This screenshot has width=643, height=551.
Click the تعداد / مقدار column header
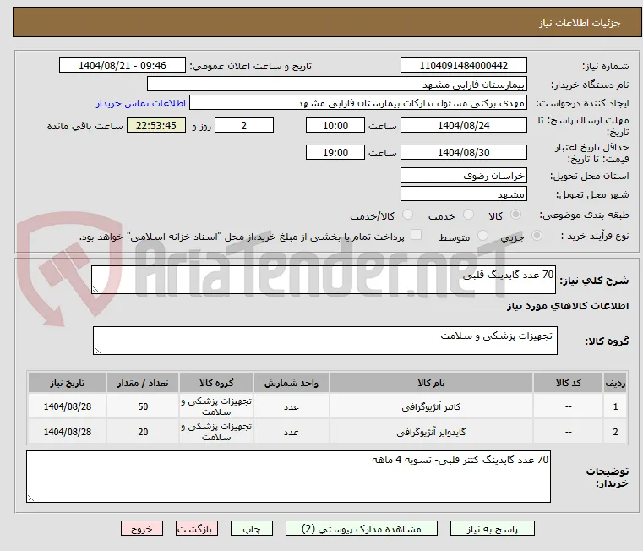point(142,383)
